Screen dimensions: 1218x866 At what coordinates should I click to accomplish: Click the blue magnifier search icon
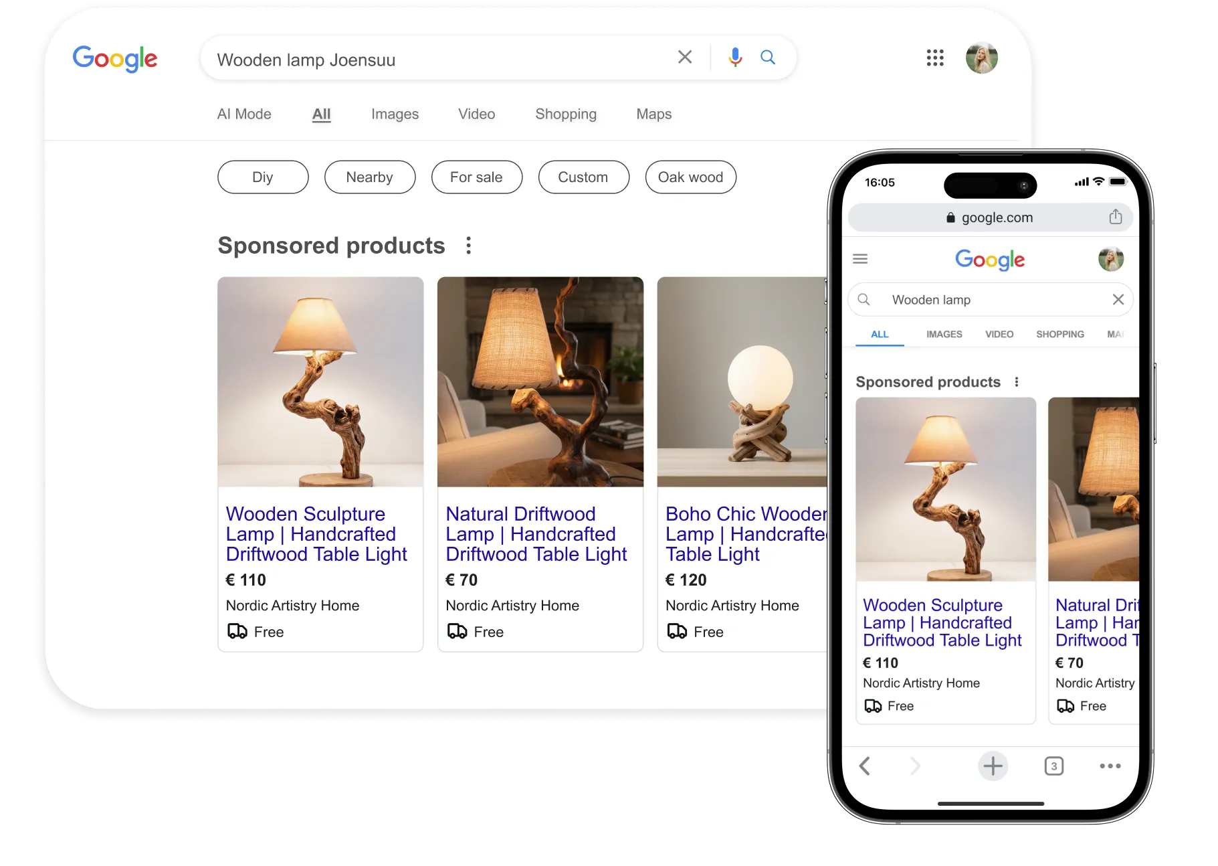tap(768, 58)
